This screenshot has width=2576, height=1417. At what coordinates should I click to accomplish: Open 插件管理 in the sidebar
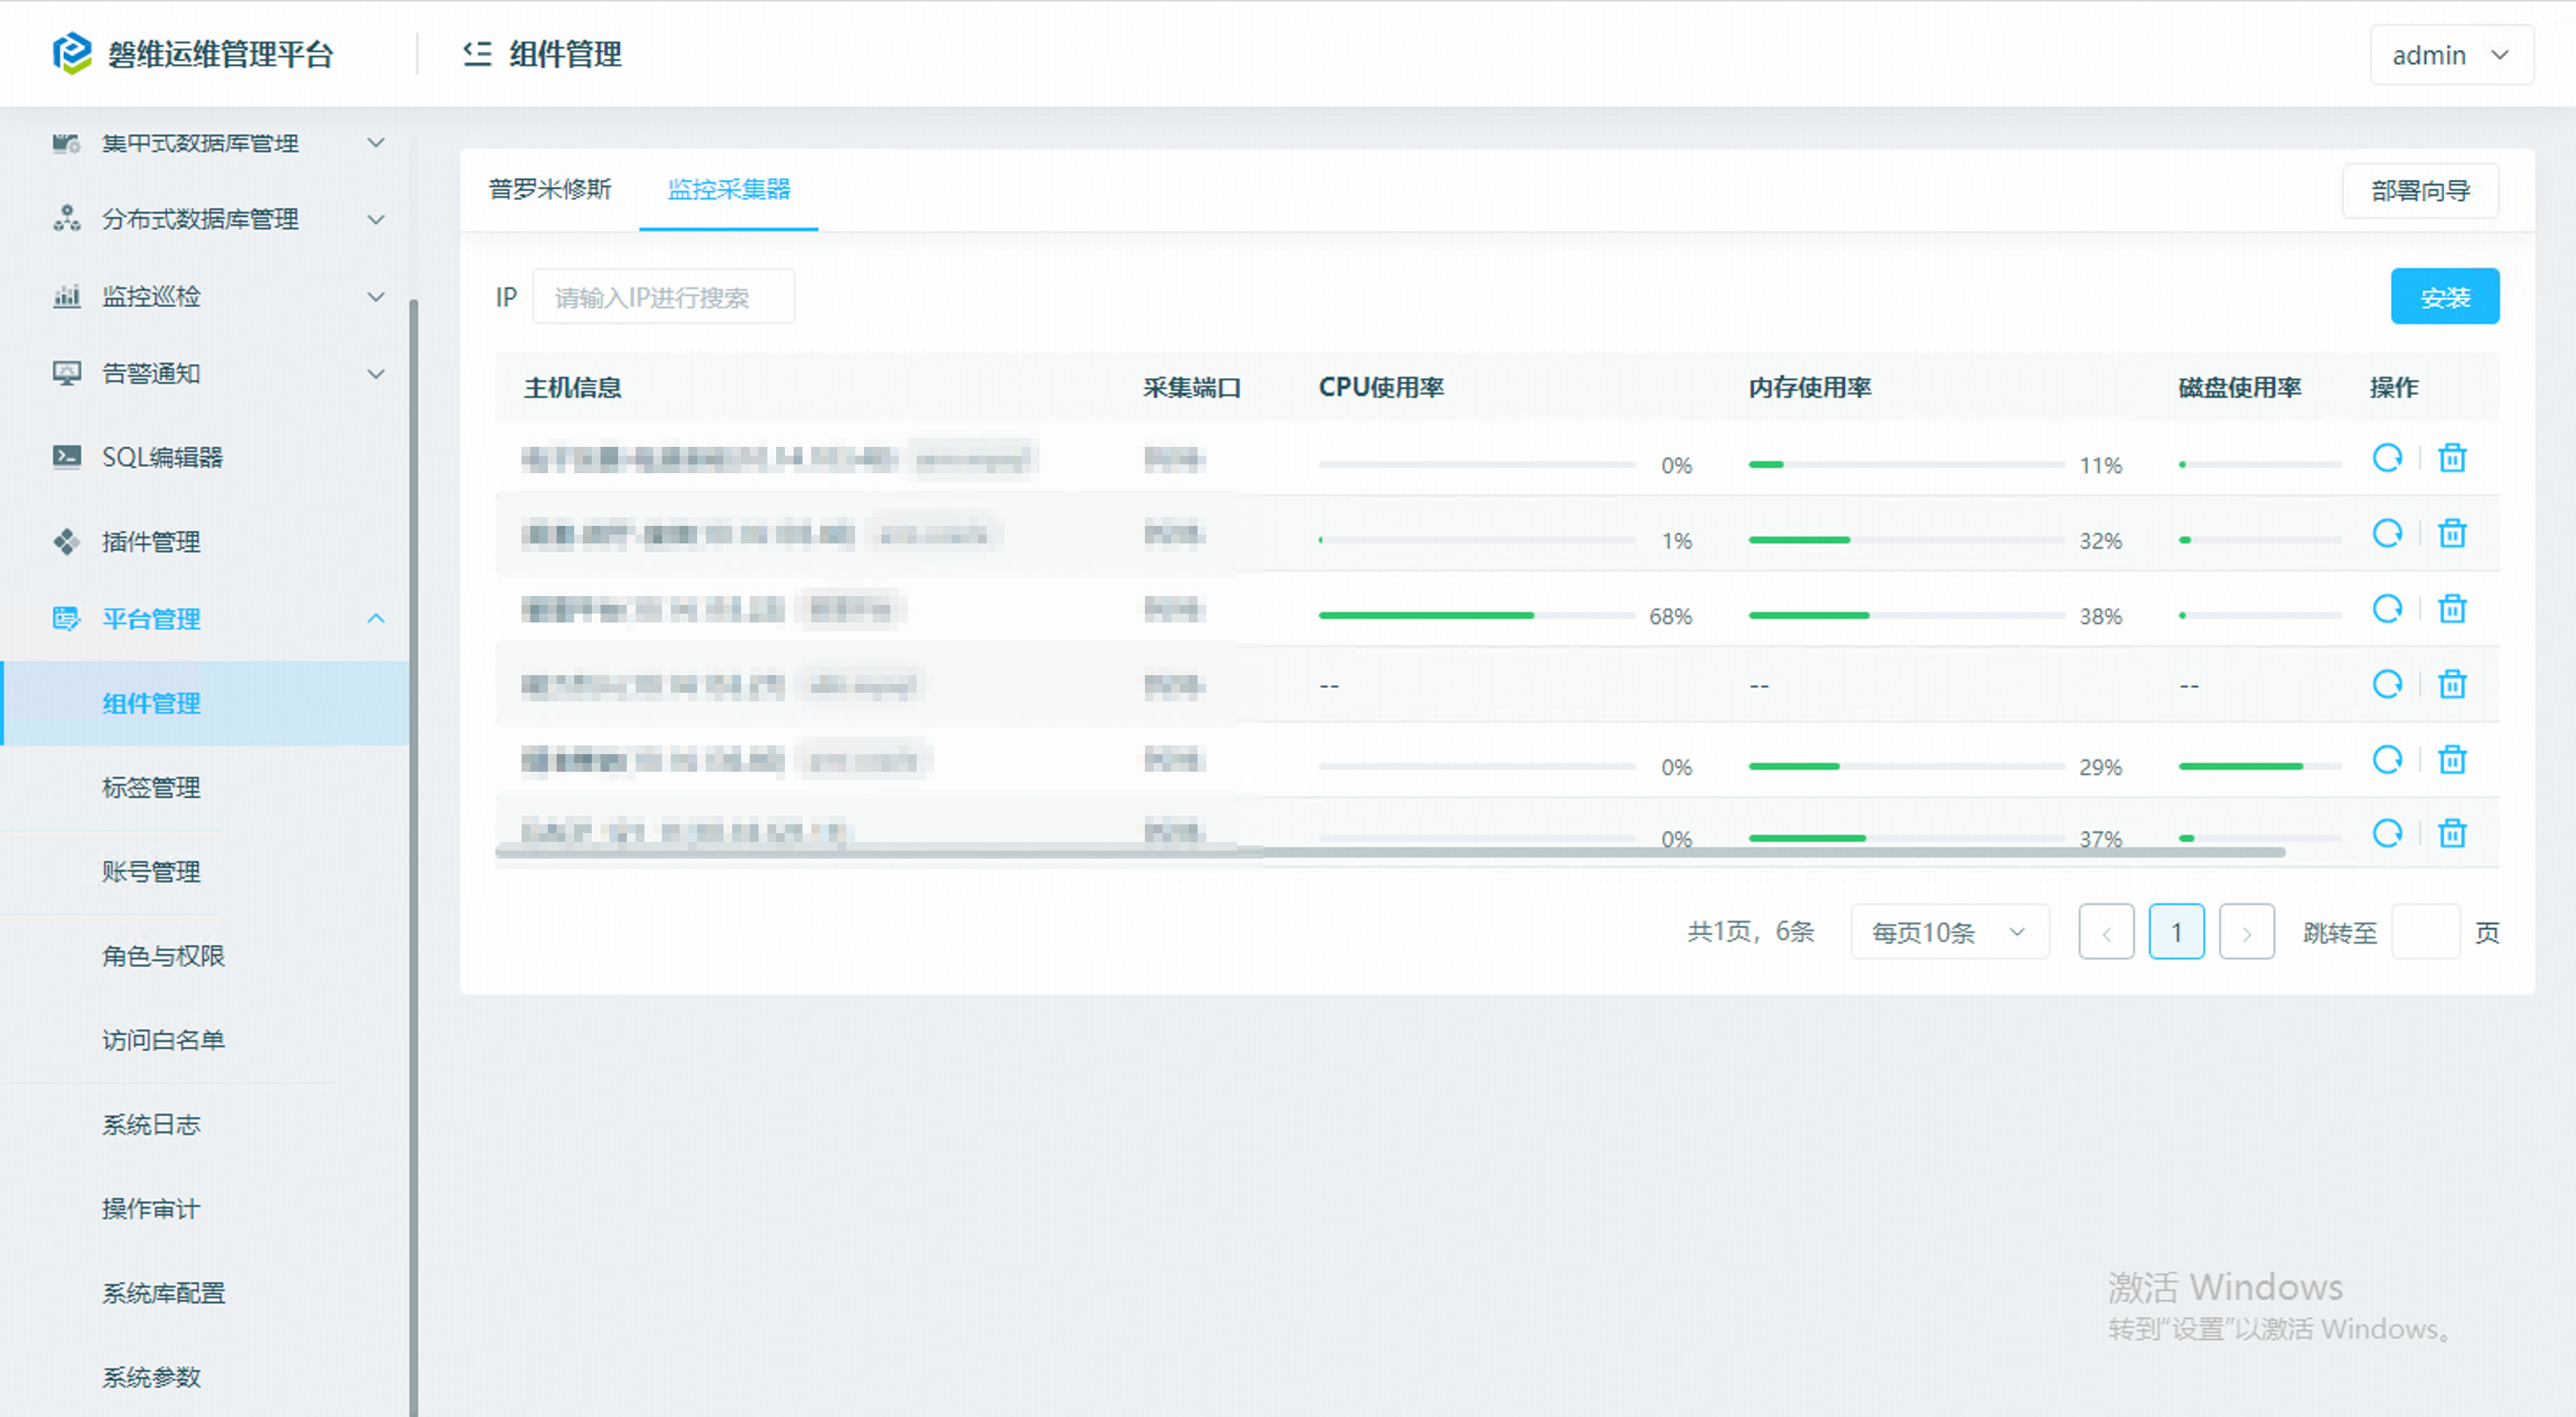(151, 542)
